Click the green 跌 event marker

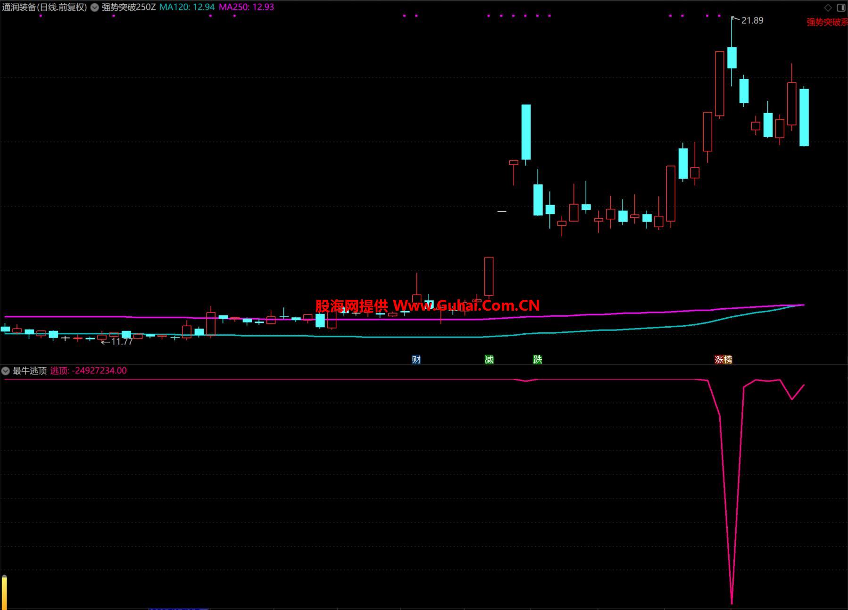(537, 360)
